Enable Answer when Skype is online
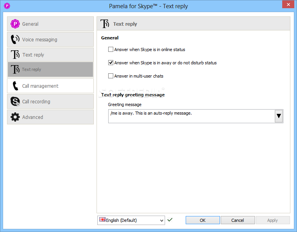 click(x=111, y=50)
